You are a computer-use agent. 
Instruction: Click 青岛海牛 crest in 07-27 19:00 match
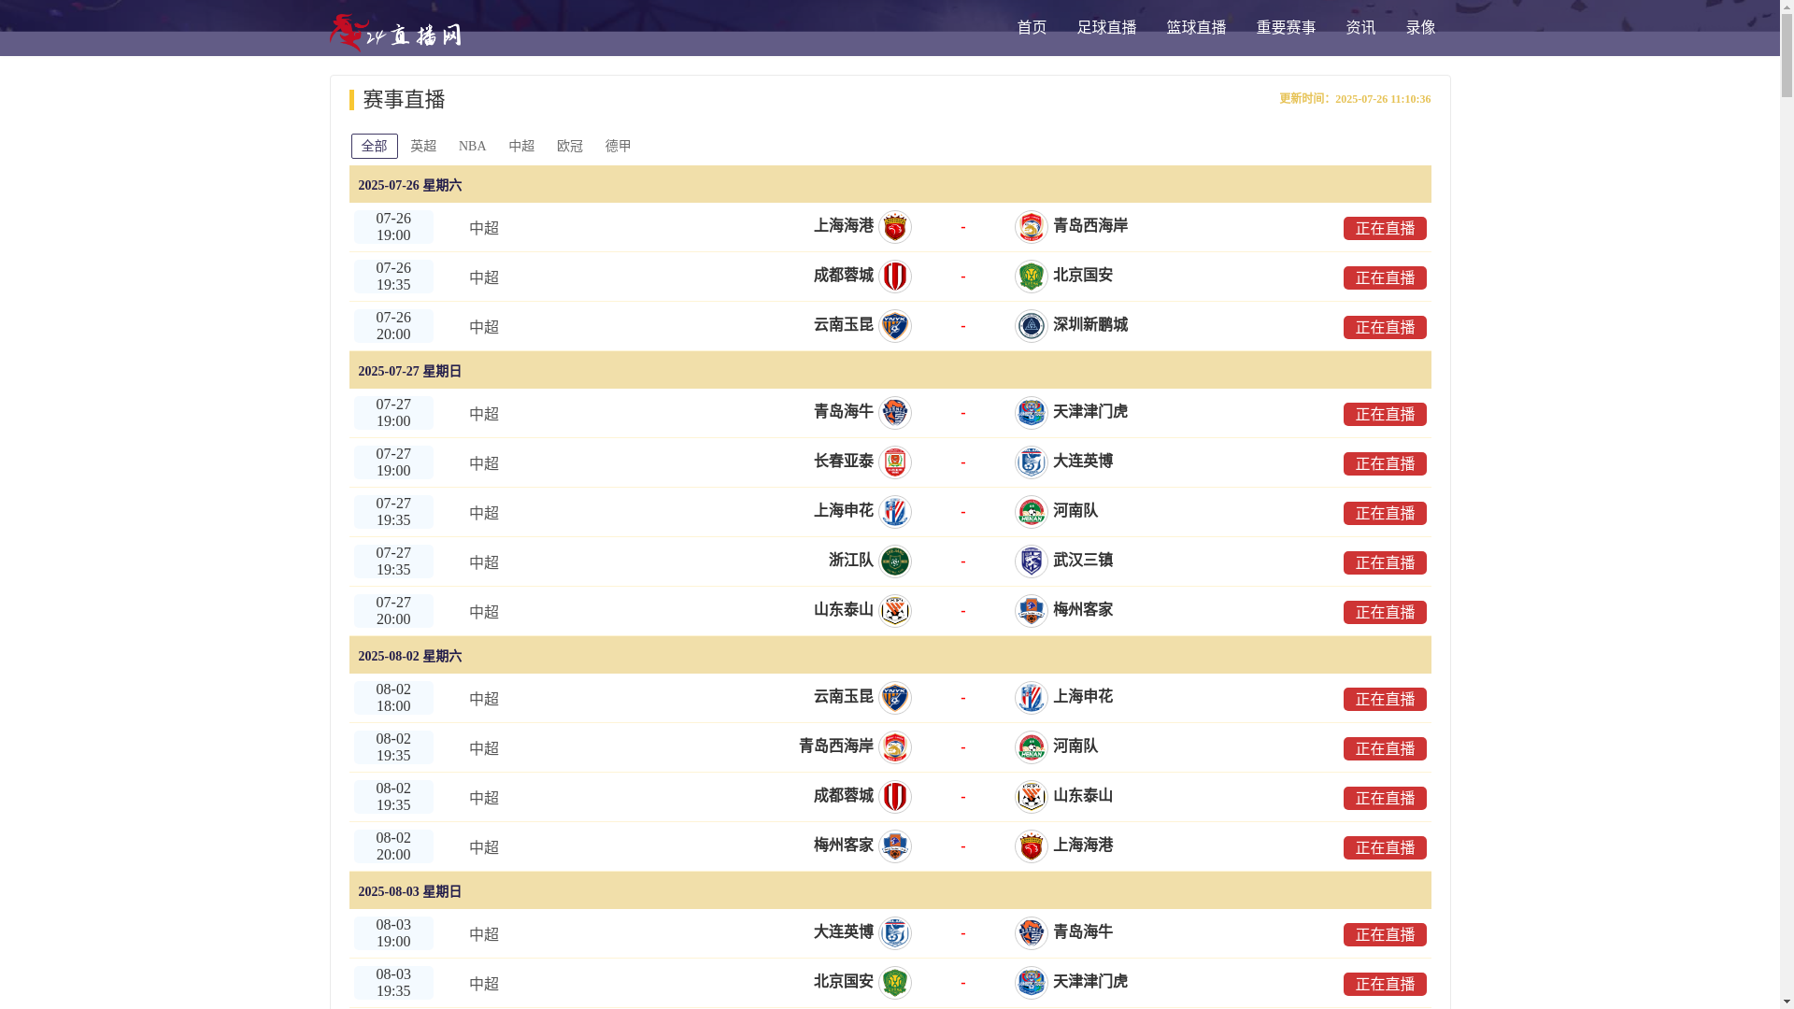(895, 413)
